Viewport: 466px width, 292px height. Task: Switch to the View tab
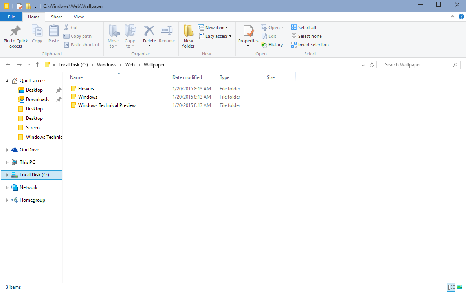(x=79, y=17)
